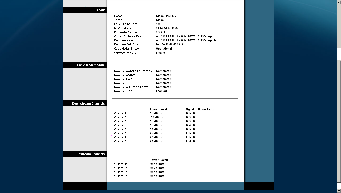Viewport: 341px width, 193px height.
Task: Click Completed next to DOCSIS DHCP
Action: pyautogui.click(x=164, y=79)
